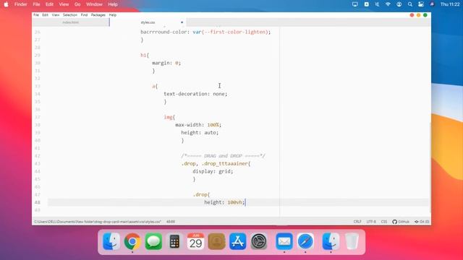Open the Find menu

pos(84,15)
